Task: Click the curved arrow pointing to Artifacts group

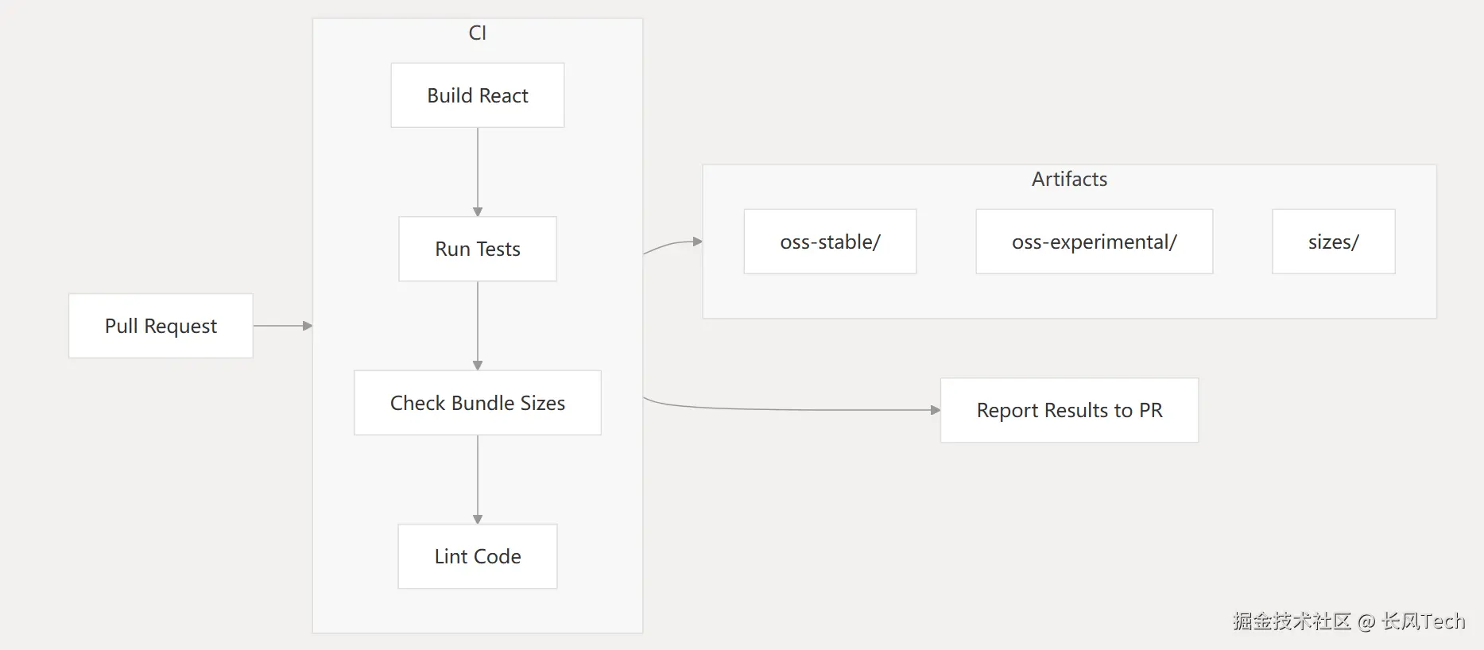Action: [672, 243]
